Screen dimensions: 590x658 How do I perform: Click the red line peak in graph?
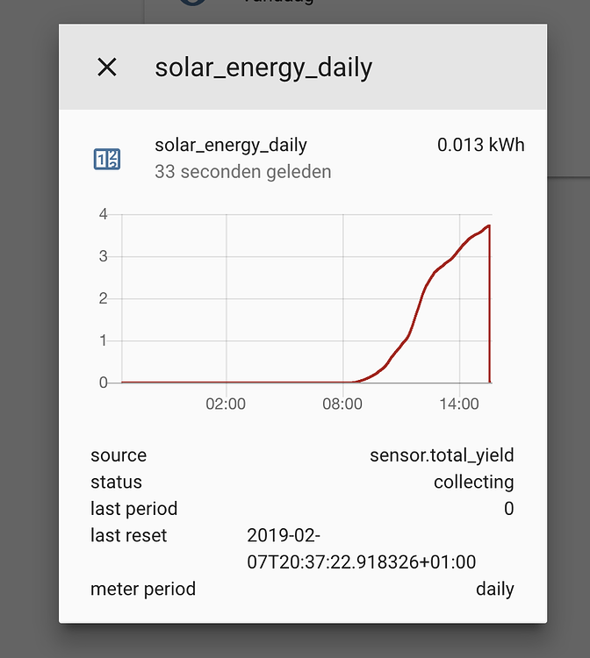(x=488, y=225)
